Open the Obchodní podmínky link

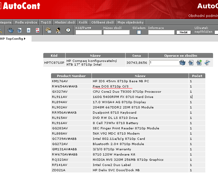tap(203, 16)
